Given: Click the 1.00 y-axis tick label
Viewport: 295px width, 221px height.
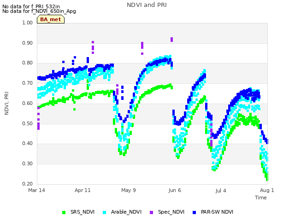Looking at the screenshot, I should [28, 23].
